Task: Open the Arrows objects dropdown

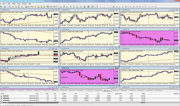Action: pos(126,7)
